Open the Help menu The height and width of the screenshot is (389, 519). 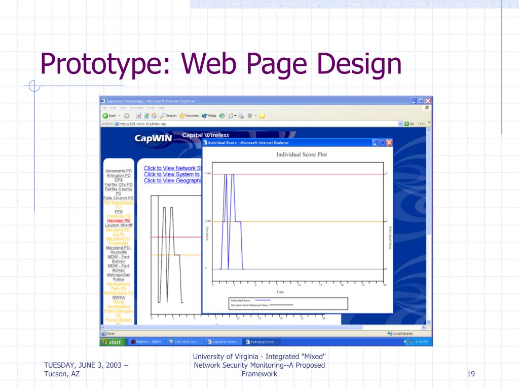tap(162, 108)
